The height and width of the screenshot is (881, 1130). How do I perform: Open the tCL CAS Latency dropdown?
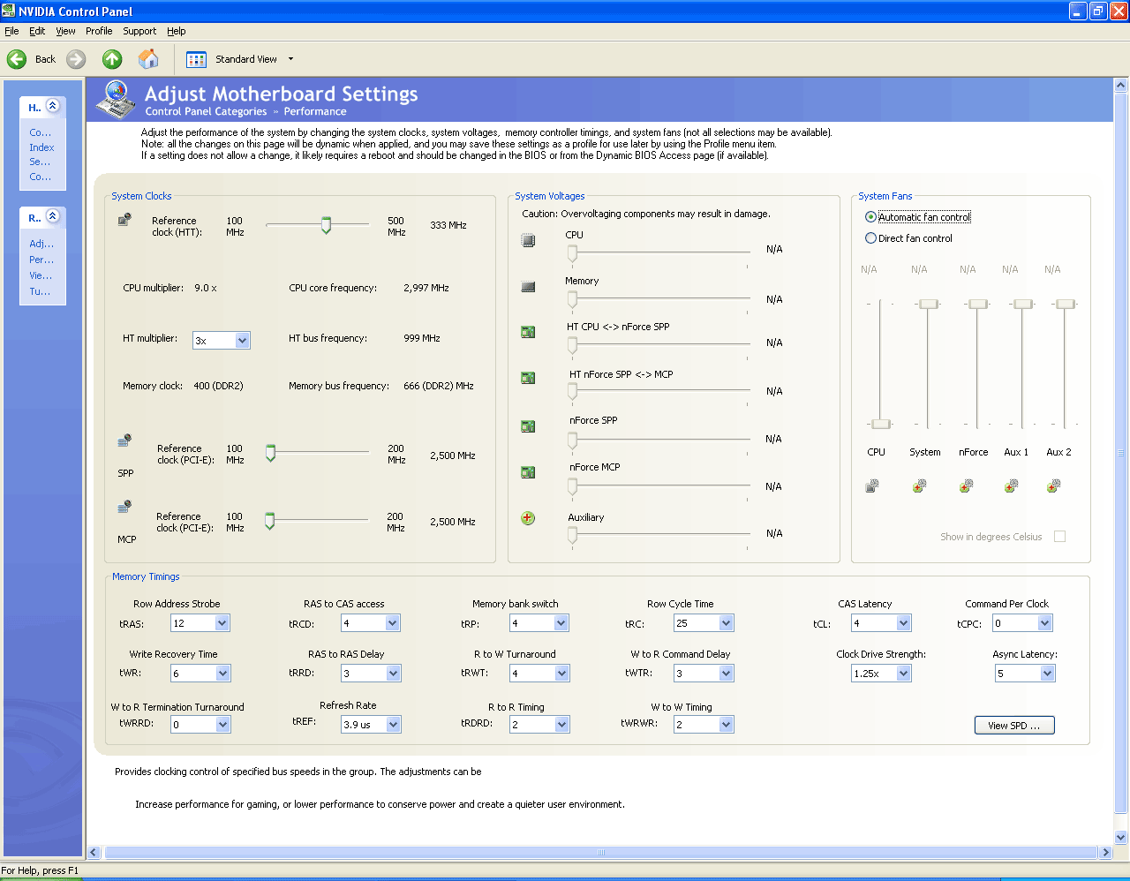click(903, 623)
